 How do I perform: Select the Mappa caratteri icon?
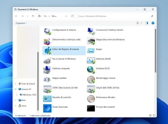coord(47,79)
